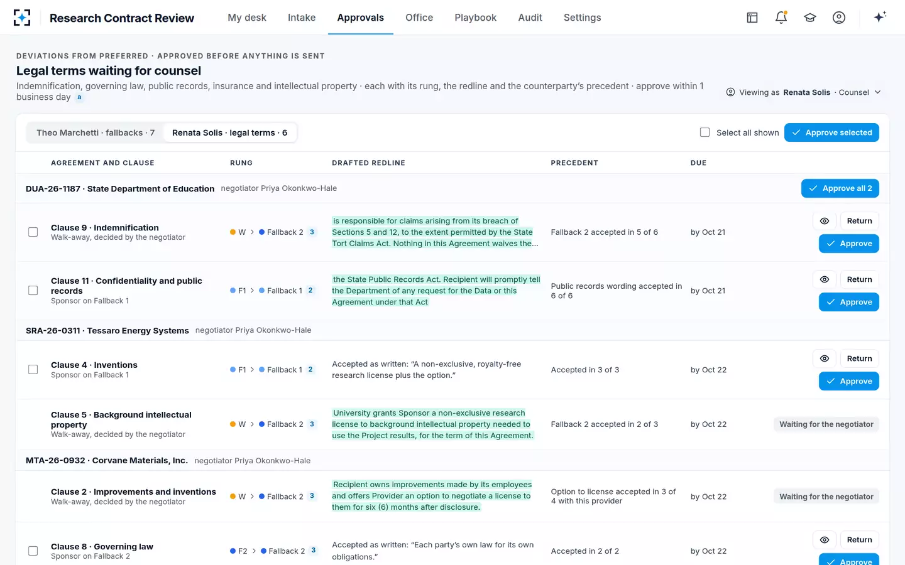The width and height of the screenshot is (905, 565).
Task: Open the Intake tab
Action: click(302, 18)
